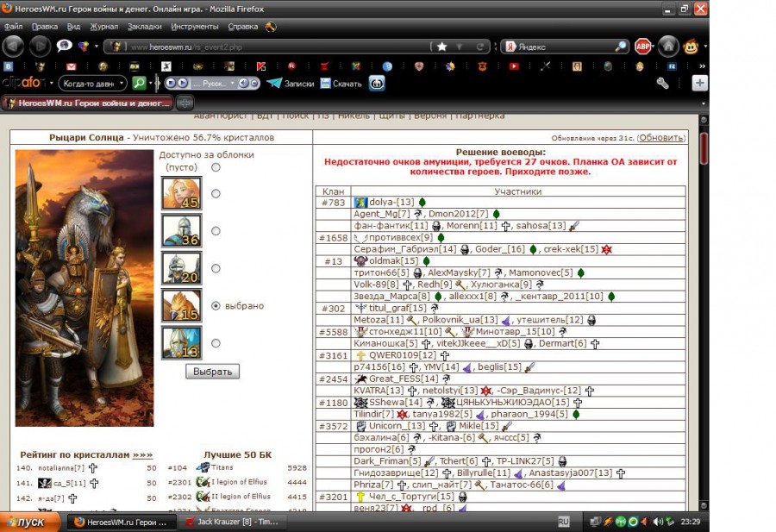Go to the home page button
The height and width of the screenshot is (532, 776).
(668, 47)
